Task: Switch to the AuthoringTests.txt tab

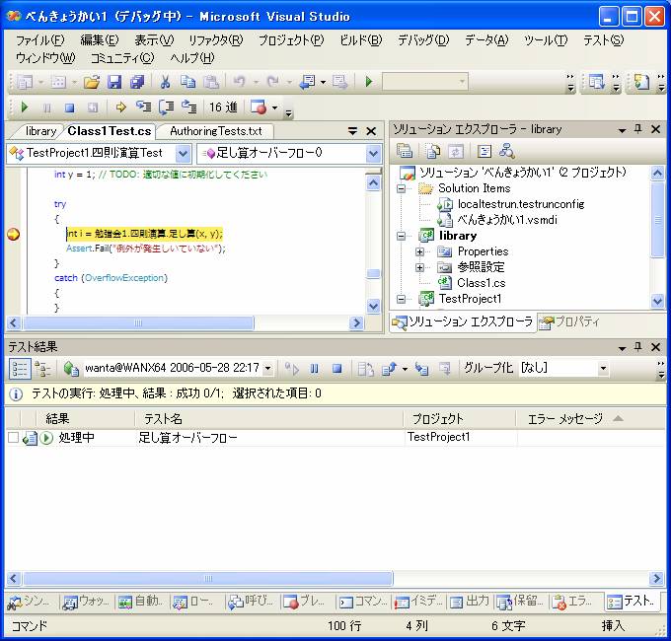Action: point(215,131)
